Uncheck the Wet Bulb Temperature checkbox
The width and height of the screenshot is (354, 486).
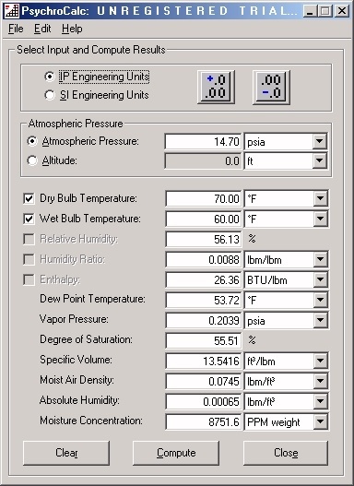coord(29,219)
